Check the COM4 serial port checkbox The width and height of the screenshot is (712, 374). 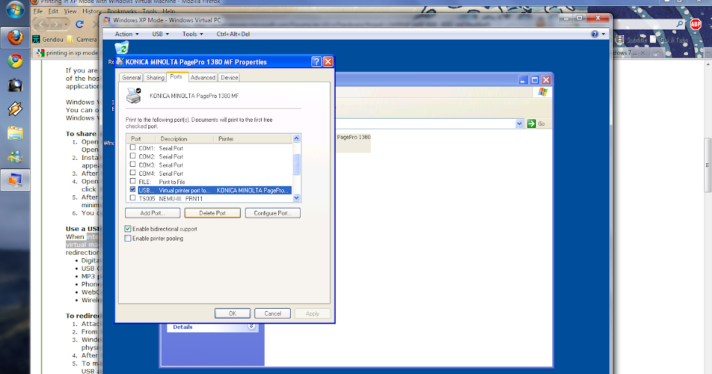click(x=133, y=173)
